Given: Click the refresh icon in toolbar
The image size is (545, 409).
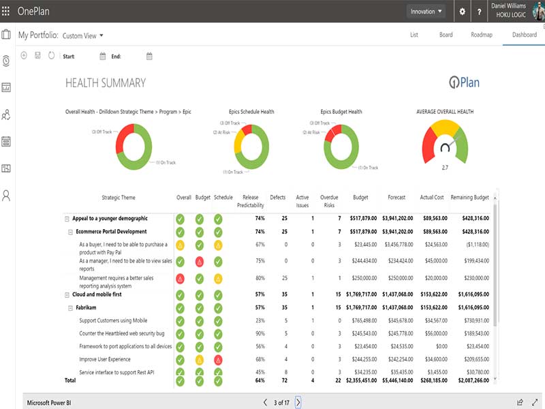Looking at the screenshot, I should click(x=51, y=56).
